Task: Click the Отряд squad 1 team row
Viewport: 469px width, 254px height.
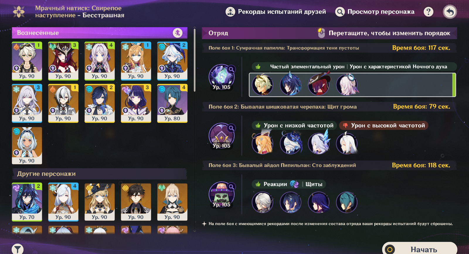Action: pos(352,85)
